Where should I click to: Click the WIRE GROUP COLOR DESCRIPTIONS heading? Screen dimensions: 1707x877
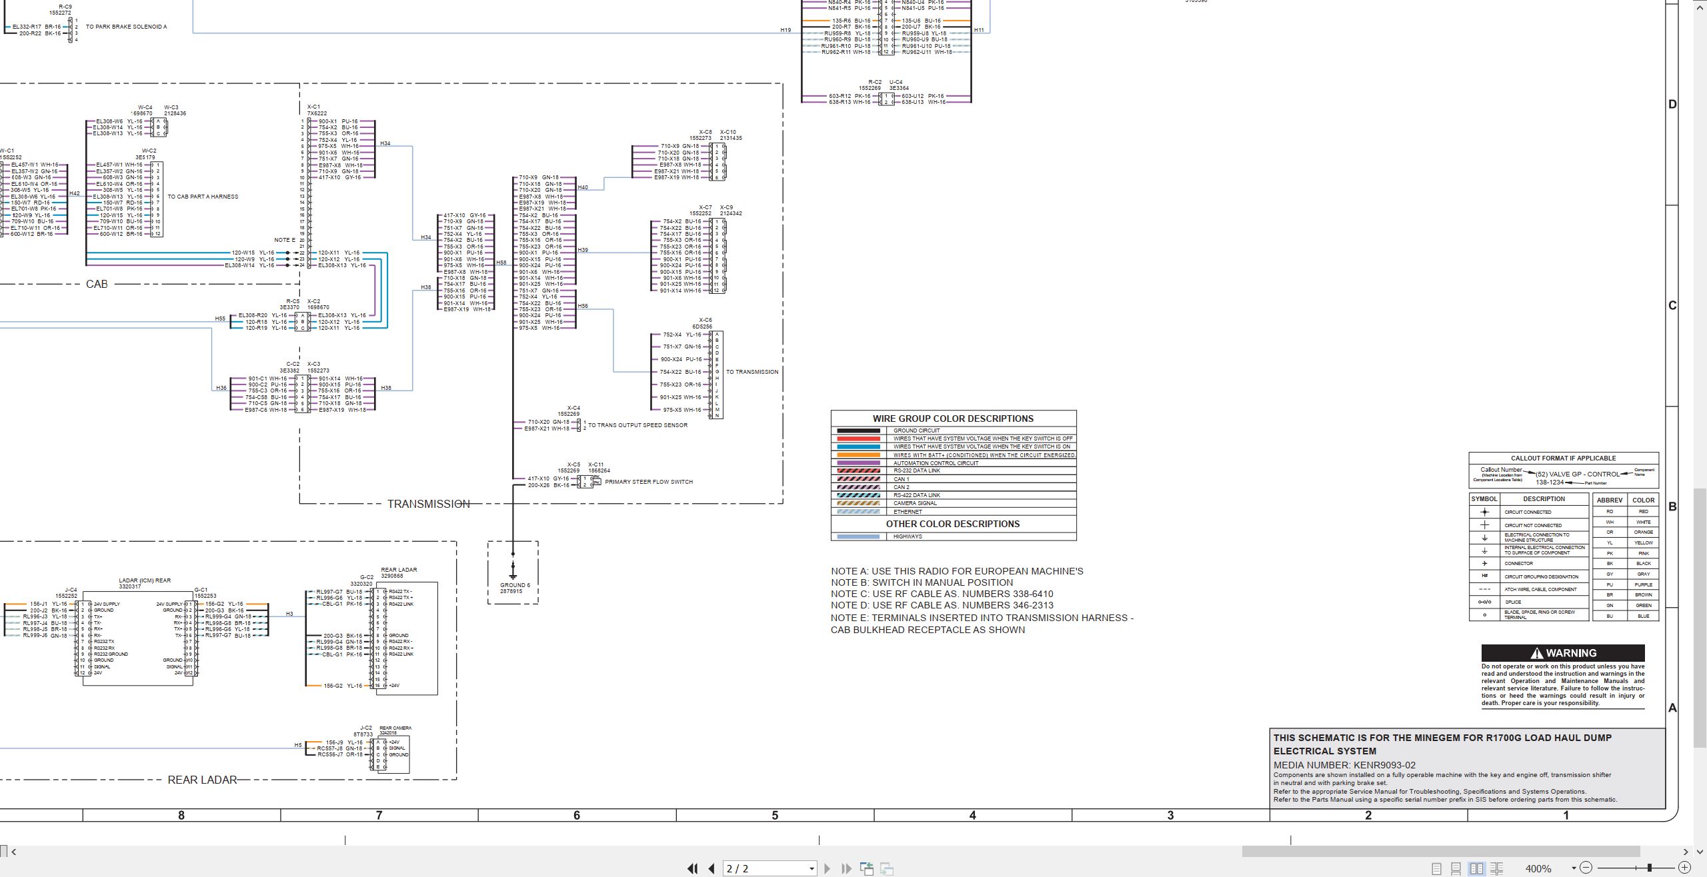tap(953, 419)
